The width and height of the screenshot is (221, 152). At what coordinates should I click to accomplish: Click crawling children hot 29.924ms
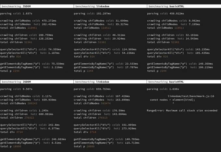pyautogui.click(x=119, y=39)
